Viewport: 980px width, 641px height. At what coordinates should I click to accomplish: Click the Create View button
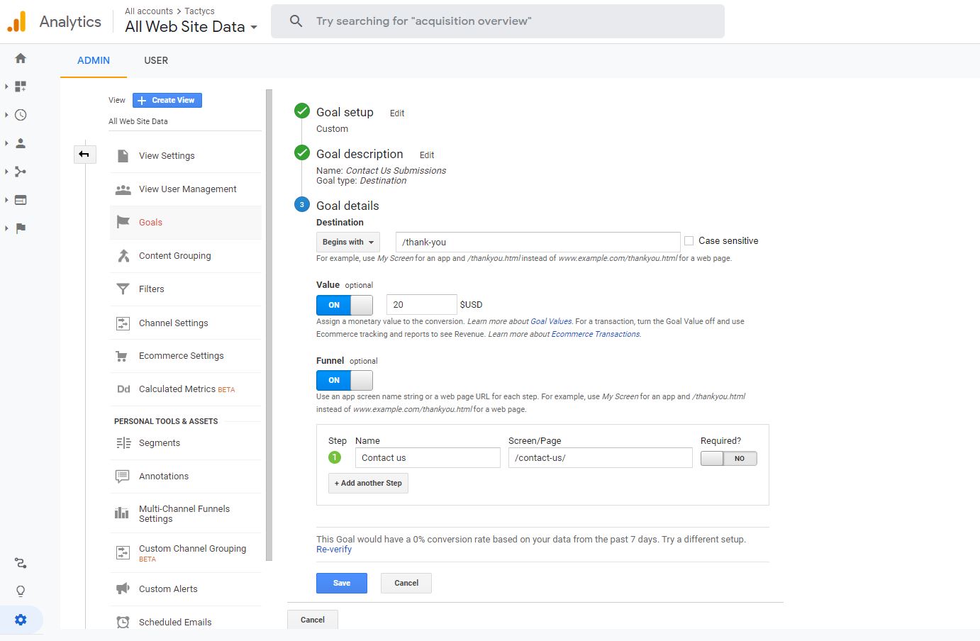point(167,100)
